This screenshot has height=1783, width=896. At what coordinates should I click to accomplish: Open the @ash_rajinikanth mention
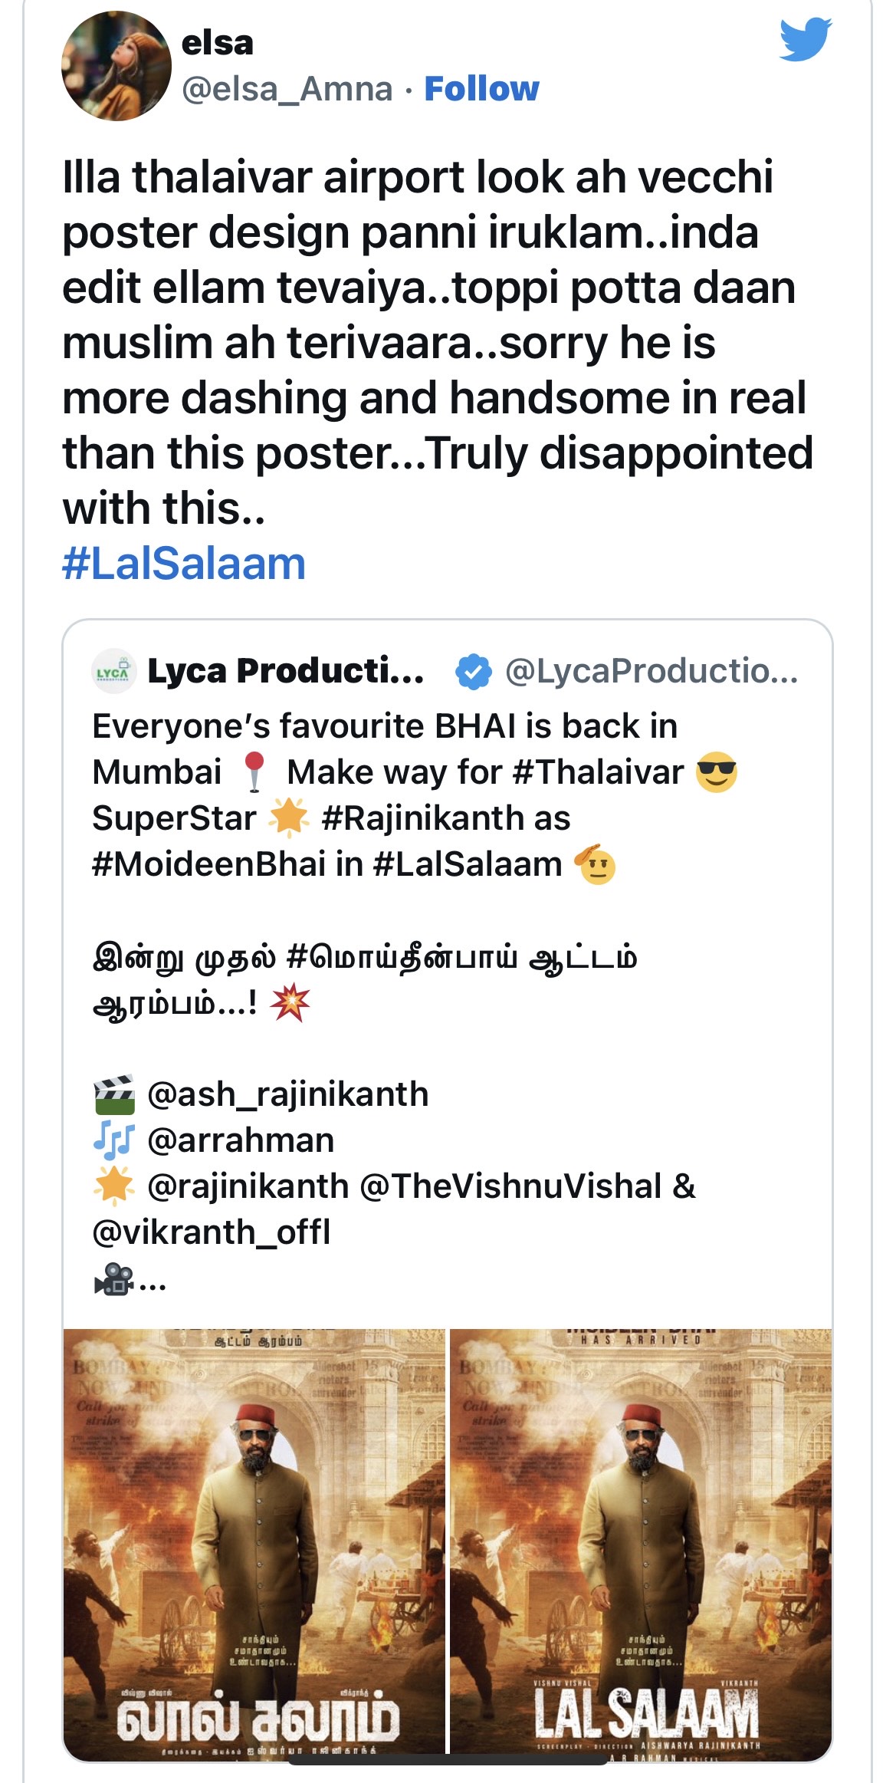(287, 1094)
